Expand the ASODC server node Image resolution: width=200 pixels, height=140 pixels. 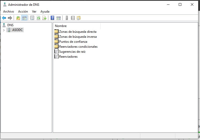pos(4,30)
